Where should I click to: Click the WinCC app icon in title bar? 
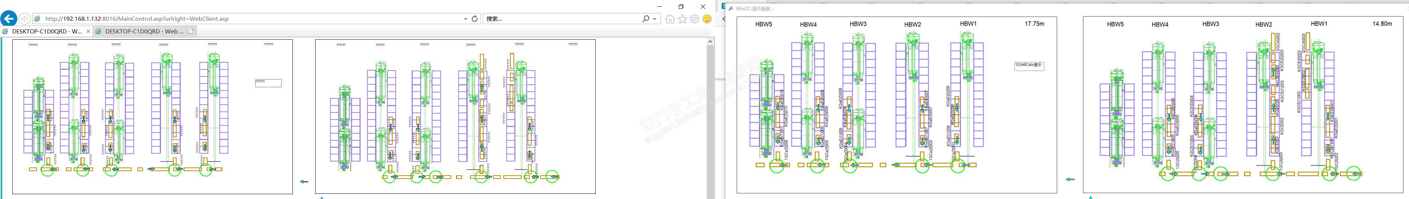coord(731,9)
